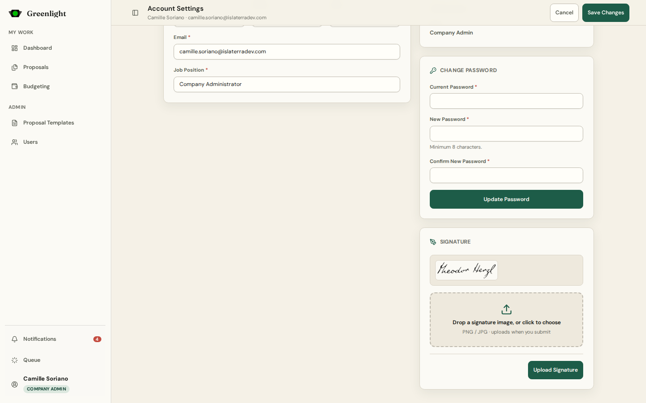The width and height of the screenshot is (646, 403).
Task: Click the Theodor Herzl signature thumbnail
Action: 467,270
